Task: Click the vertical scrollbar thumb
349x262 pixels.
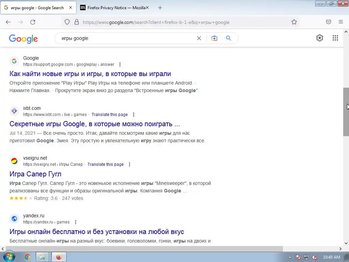Action: [x=346, y=112]
